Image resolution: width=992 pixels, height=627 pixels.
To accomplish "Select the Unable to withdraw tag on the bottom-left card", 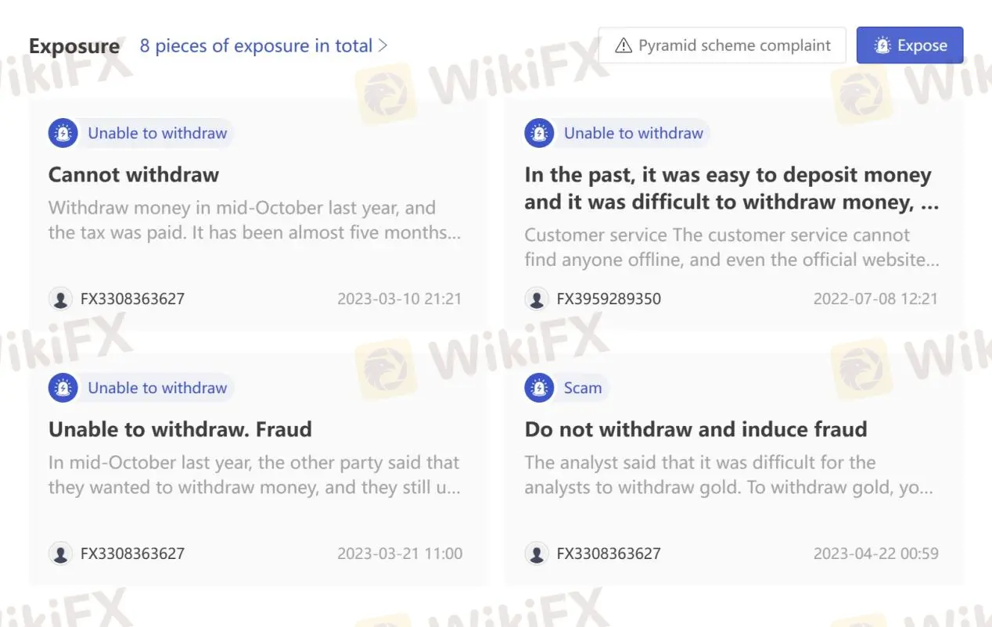I will pos(156,388).
